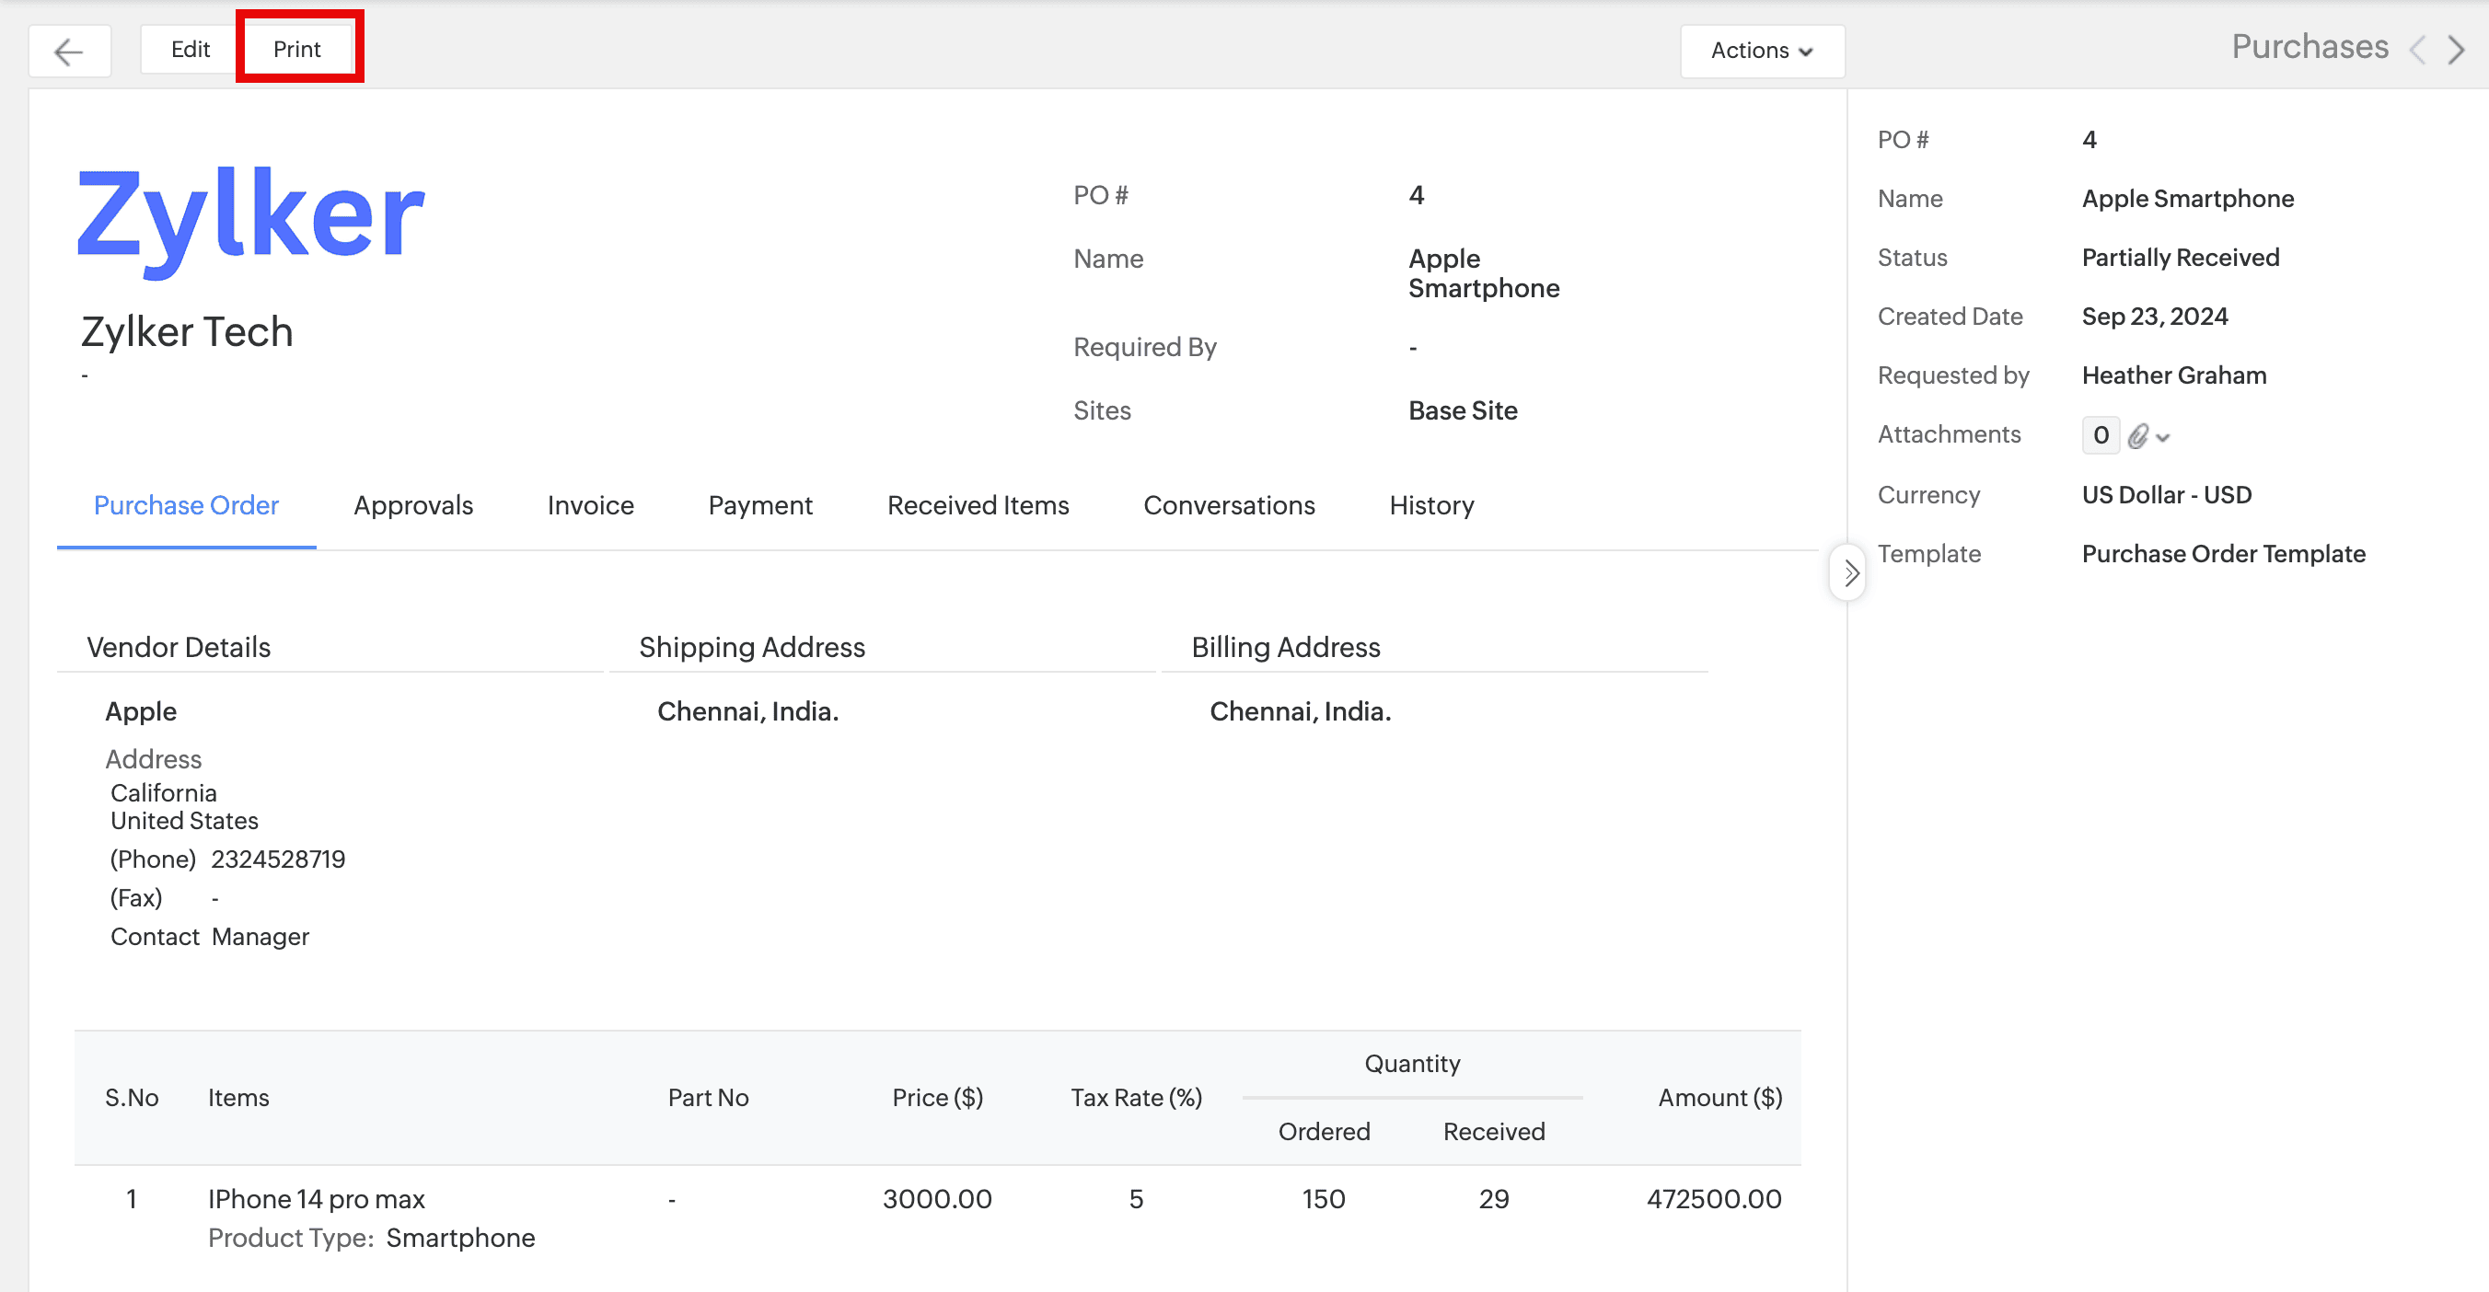Click the attachments count box
This screenshot has width=2489, height=1292.
coord(2100,435)
